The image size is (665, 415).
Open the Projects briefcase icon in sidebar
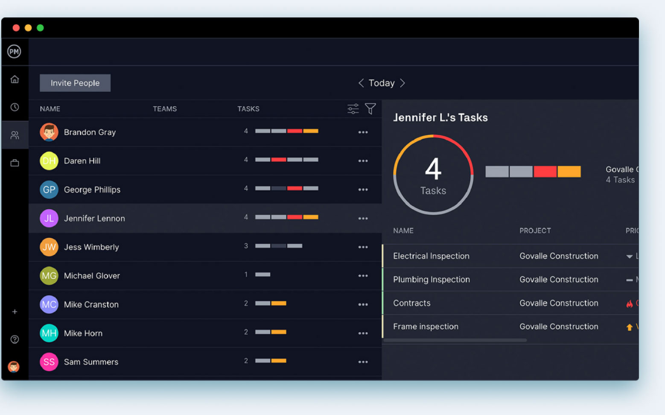click(x=15, y=163)
